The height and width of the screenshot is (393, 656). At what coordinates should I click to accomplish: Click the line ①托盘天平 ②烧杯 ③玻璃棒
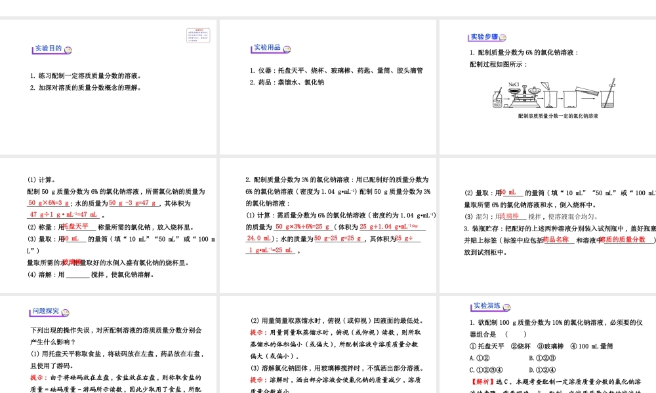541,346
